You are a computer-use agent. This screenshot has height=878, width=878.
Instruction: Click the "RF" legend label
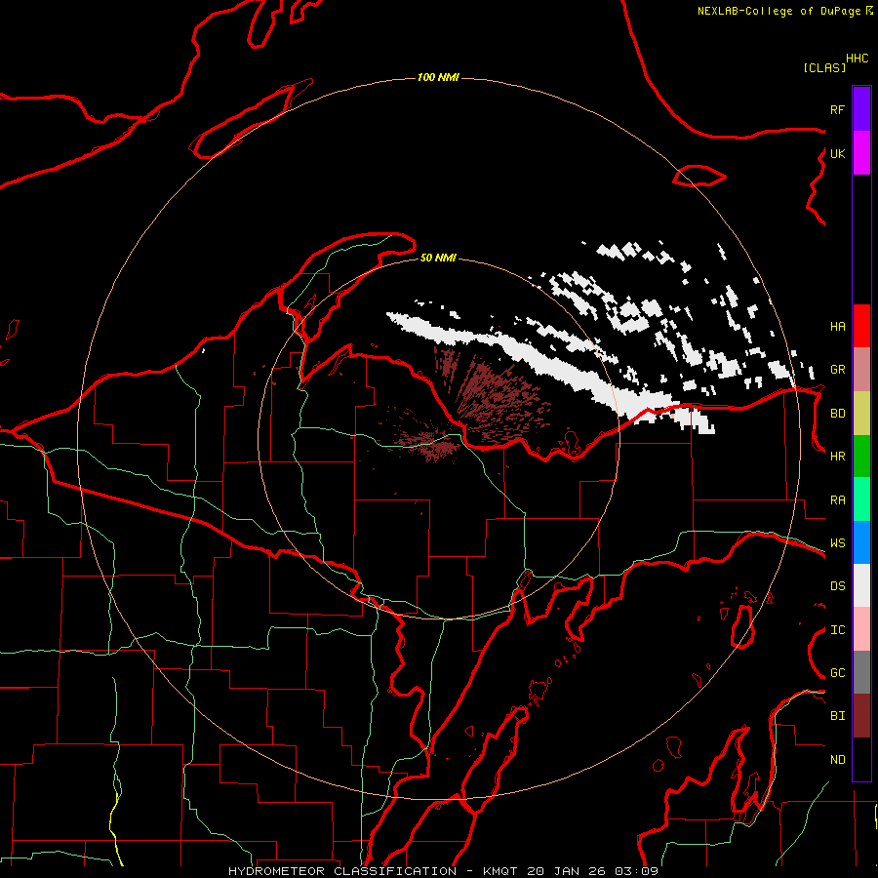click(x=837, y=109)
